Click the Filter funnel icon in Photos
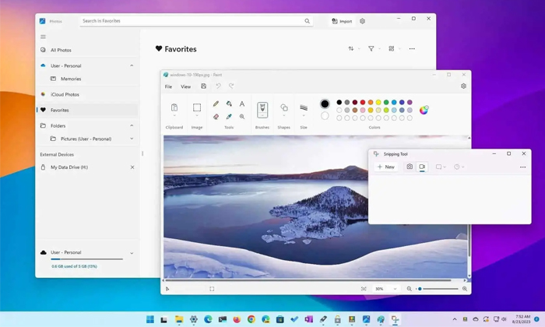The height and width of the screenshot is (327, 545). 371,48
